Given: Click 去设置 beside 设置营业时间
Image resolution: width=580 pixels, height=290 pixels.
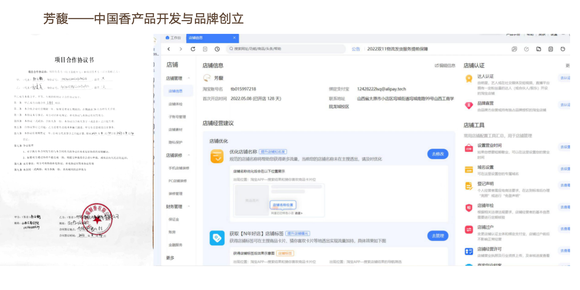Looking at the screenshot, I should pos(565,147).
